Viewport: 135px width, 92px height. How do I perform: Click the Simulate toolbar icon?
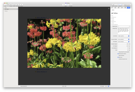point(71,5)
